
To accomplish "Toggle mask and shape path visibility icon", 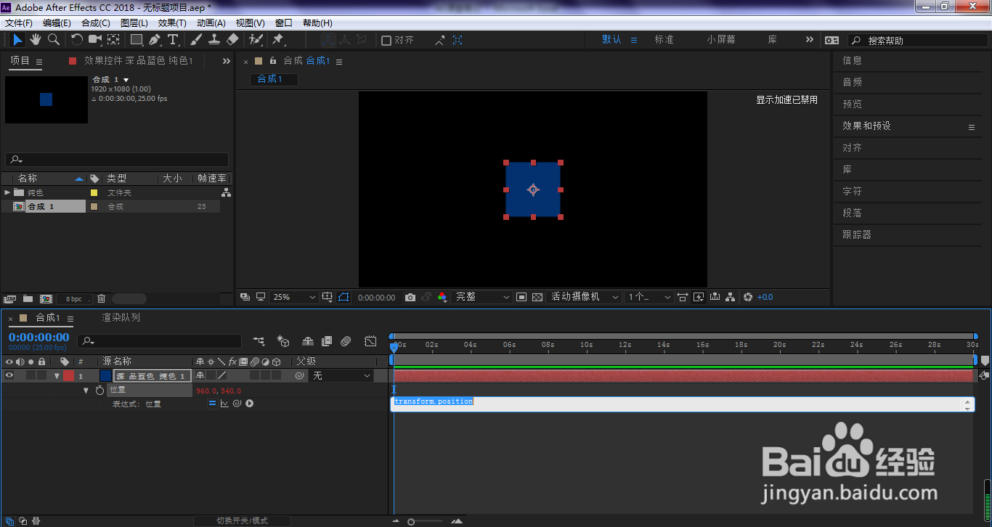I will coord(343,297).
